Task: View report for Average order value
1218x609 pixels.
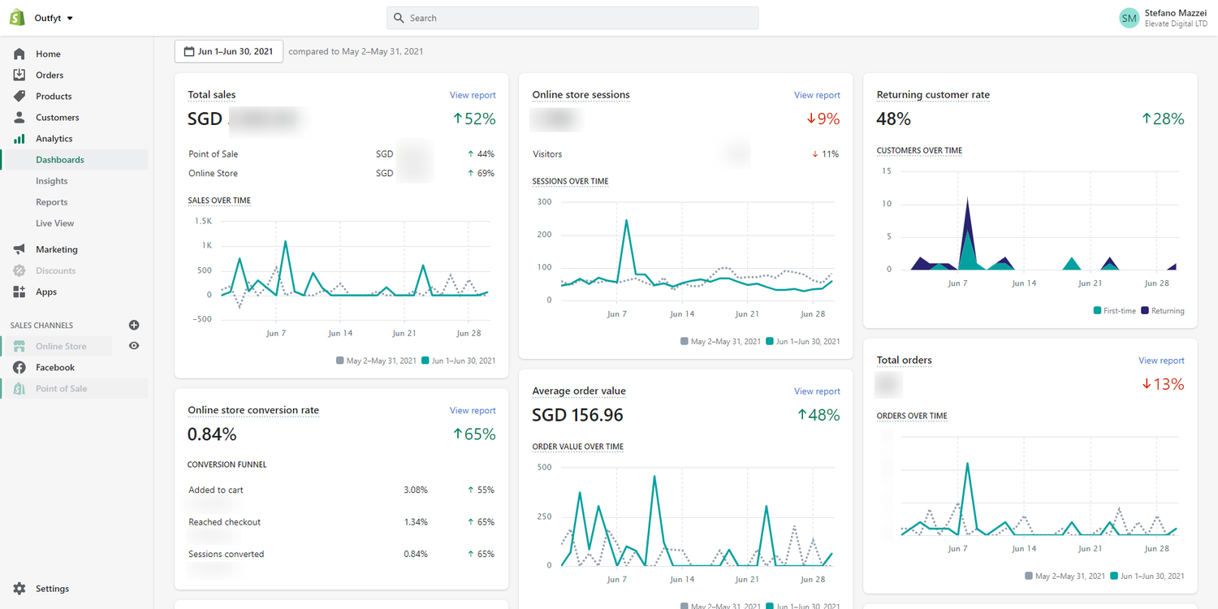Action: [817, 391]
